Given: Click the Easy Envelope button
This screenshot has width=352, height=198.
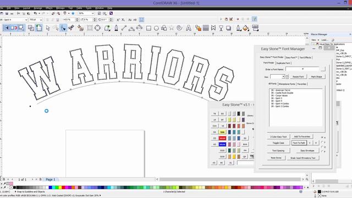Looking at the screenshot, I should tap(307, 151).
